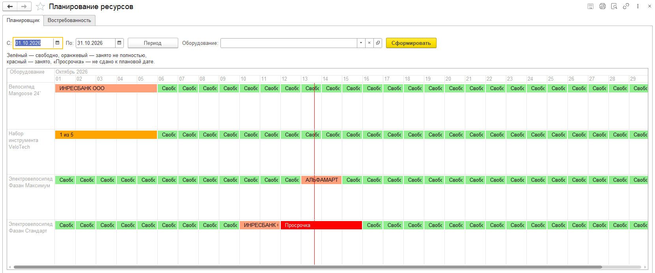Select the red Просрочка bar

click(321, 225)
